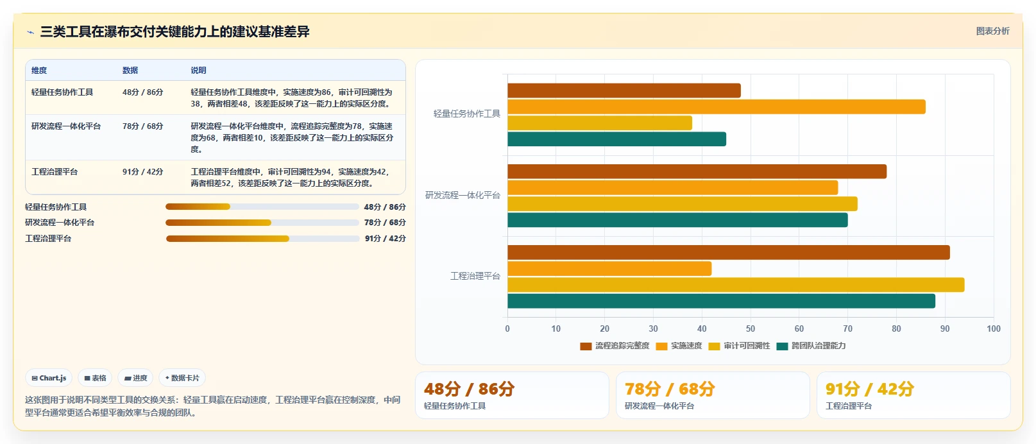The width and height of the screenshot is (1036, 444).
Task: Click 工程治理平台's 实施速度 chart bar
Action: [609, 269]
